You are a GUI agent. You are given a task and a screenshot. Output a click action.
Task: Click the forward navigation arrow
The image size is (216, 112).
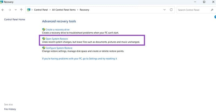9,10
